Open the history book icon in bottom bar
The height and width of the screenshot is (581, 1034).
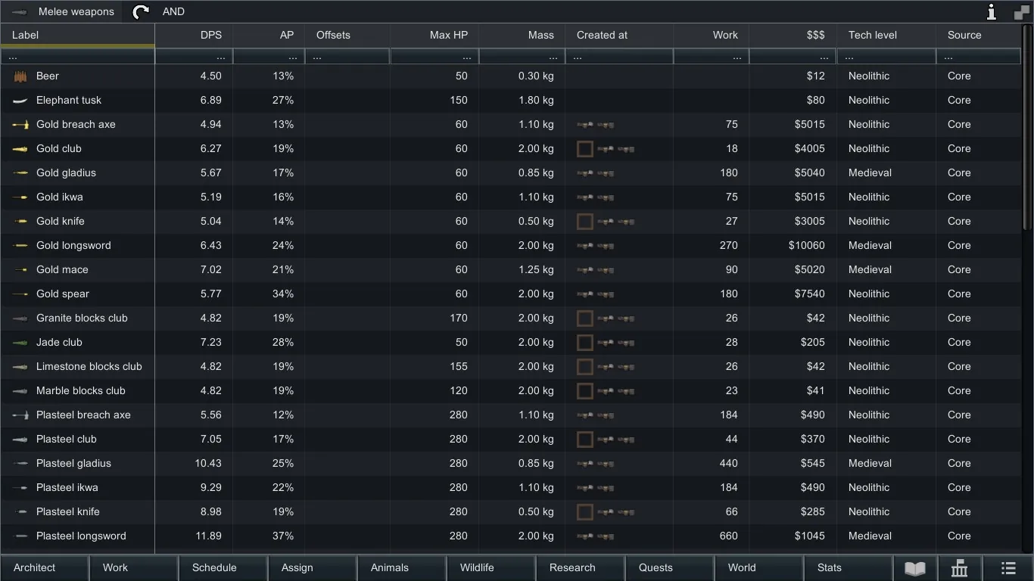(x=915, y=568)
